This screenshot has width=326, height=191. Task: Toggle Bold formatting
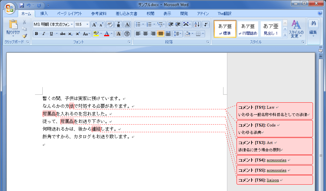(x=36, y=34)
